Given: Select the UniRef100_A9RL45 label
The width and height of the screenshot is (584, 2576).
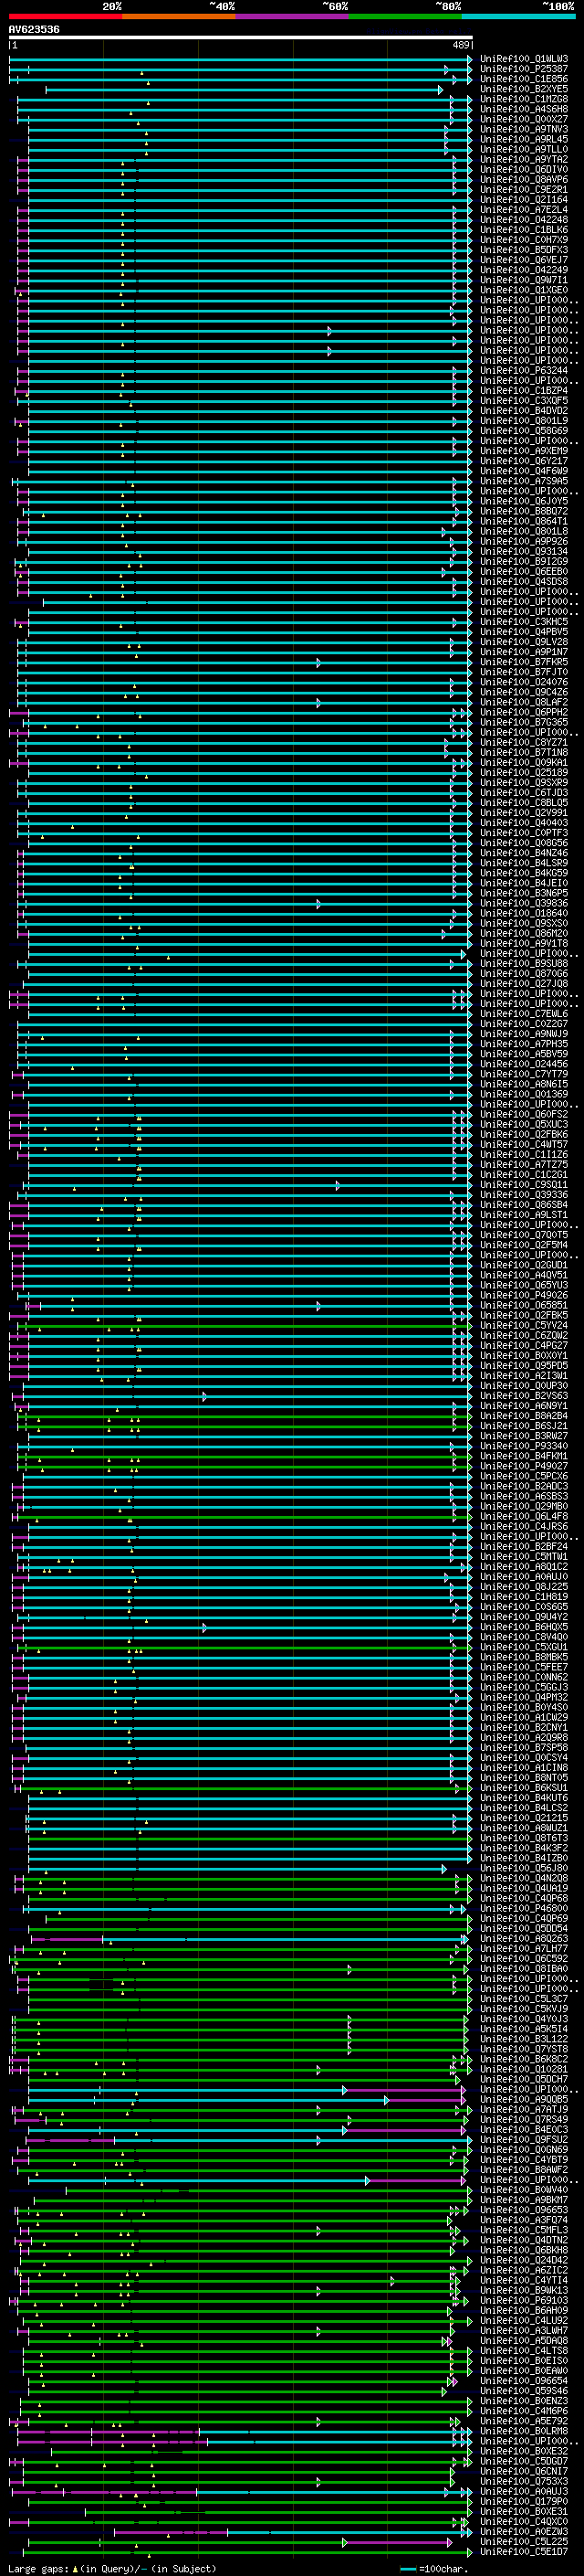Looking at the screenshot, I should click(524, 139).
